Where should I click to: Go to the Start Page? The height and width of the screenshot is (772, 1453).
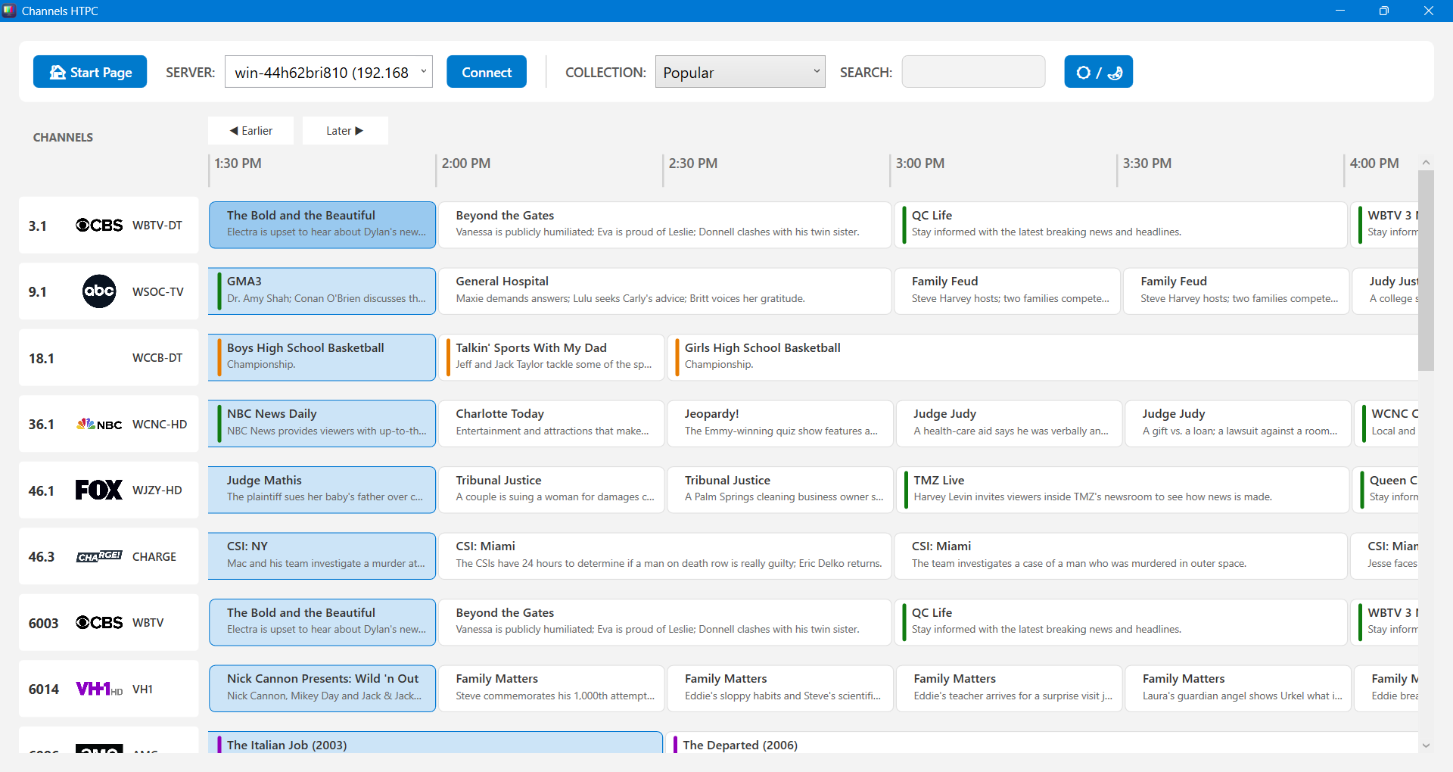click(90, 72)
